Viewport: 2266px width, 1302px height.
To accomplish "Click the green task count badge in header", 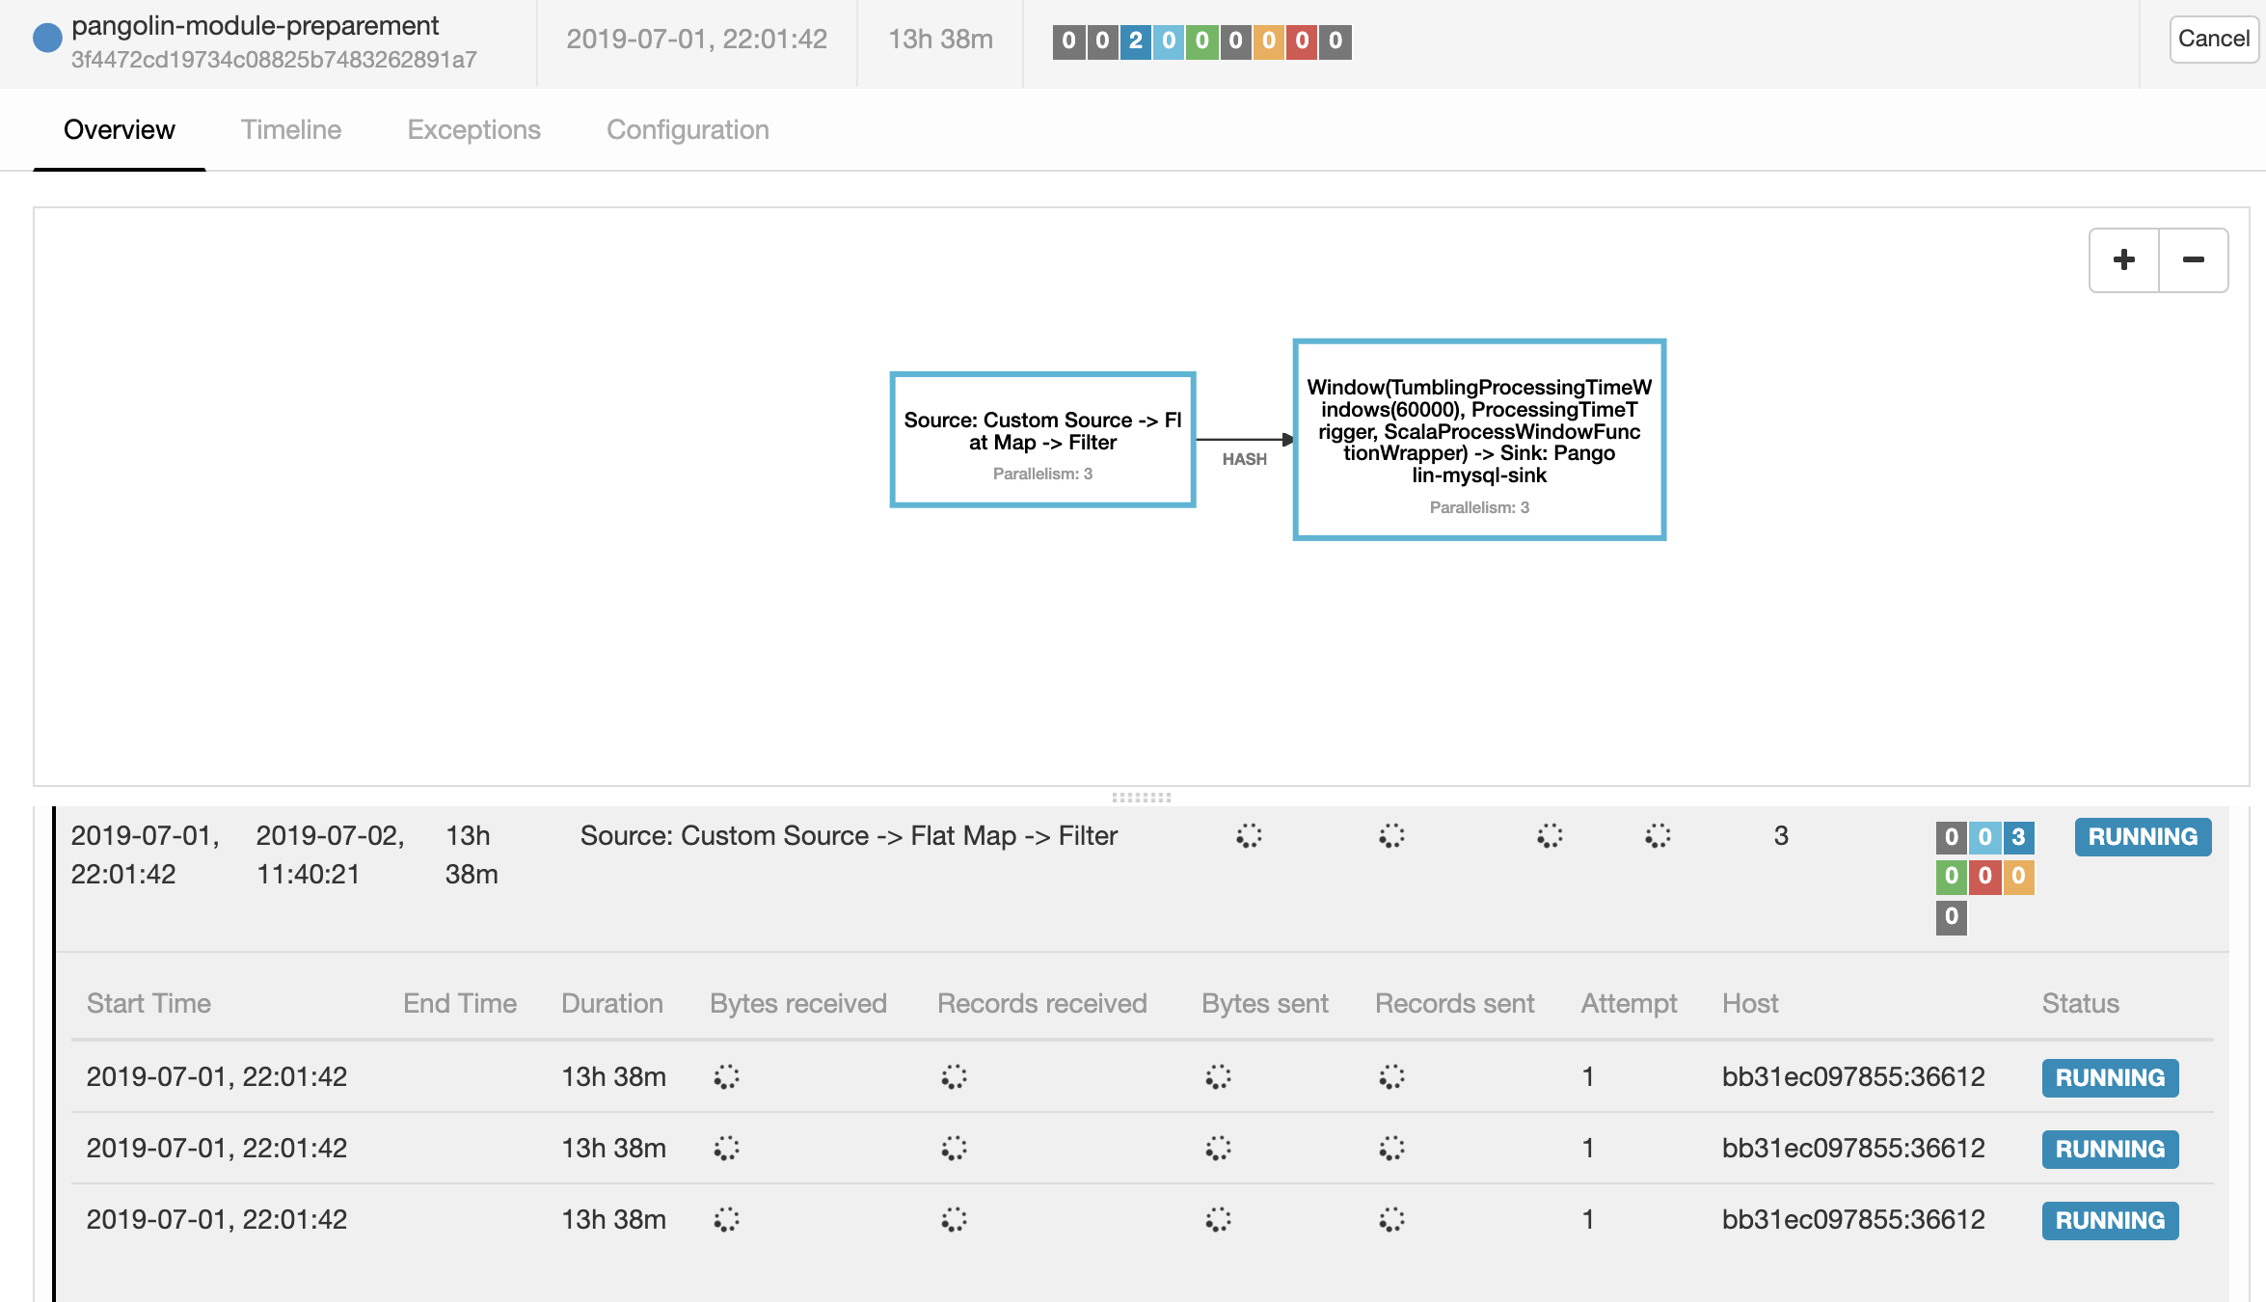I will [1201, 41].
